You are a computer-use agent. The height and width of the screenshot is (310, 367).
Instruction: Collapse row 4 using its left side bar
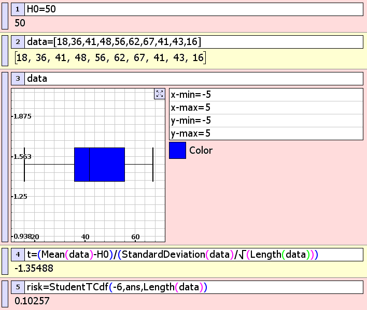coord(5,261)
